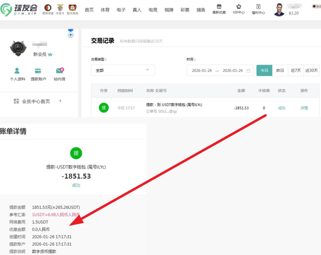View 详情 for the USDT withdrawal record

[304, 108]
